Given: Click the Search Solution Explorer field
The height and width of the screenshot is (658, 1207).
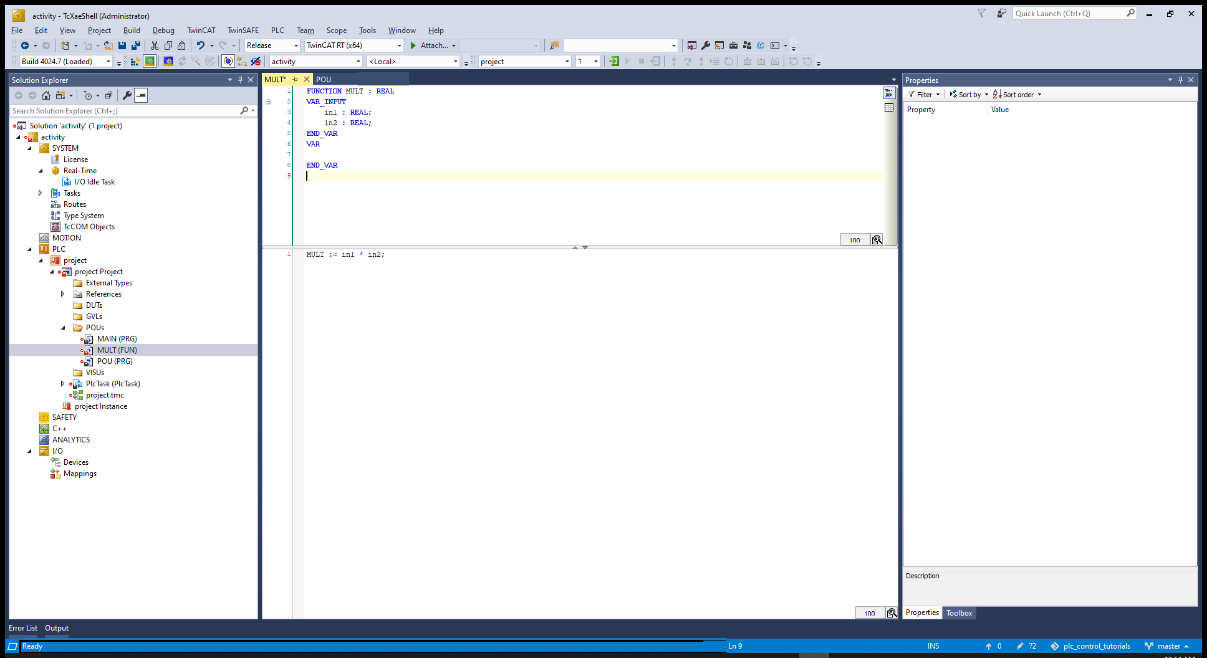Looking at the screenshot, I should (125, 111).
